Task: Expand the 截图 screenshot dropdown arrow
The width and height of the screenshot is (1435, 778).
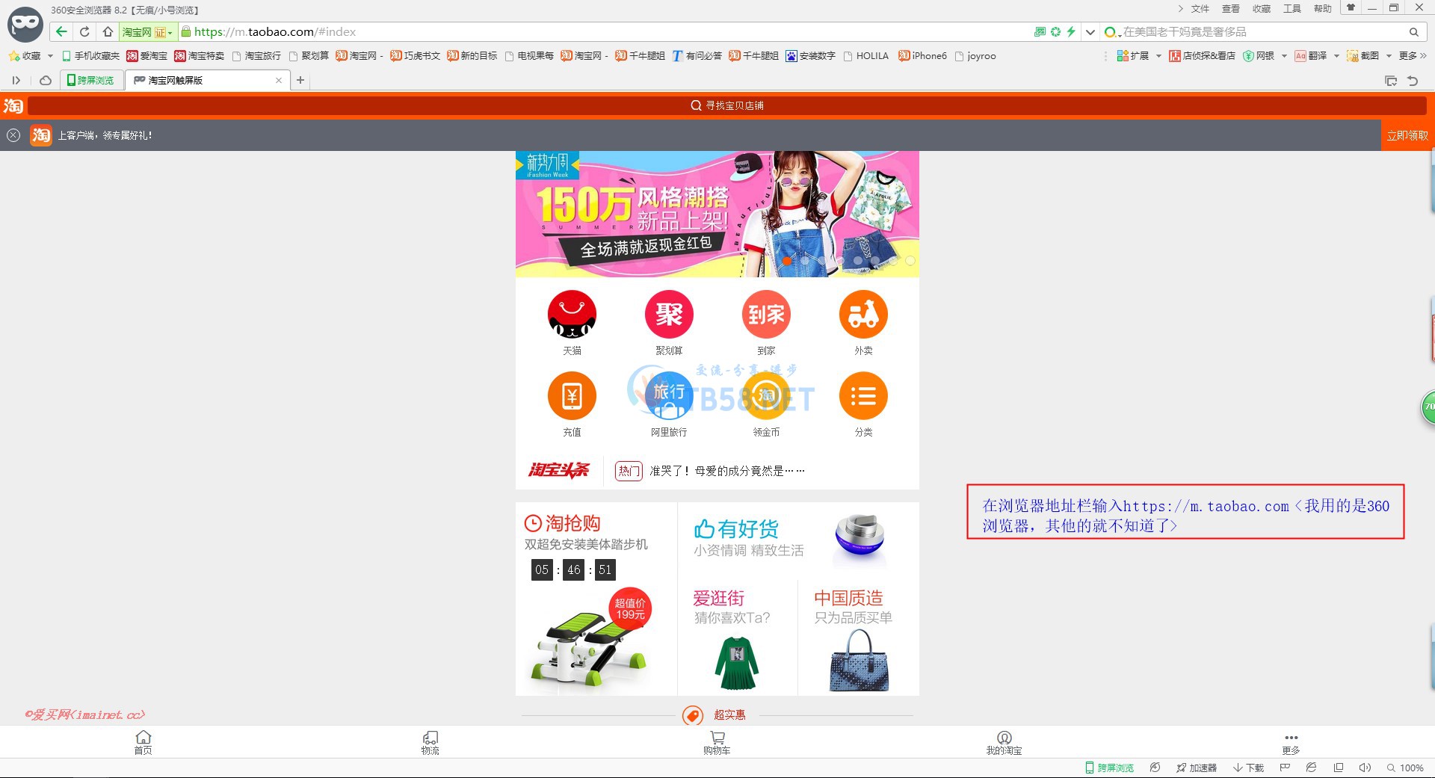Action: pyautogui.click(x=1389, y=56)
